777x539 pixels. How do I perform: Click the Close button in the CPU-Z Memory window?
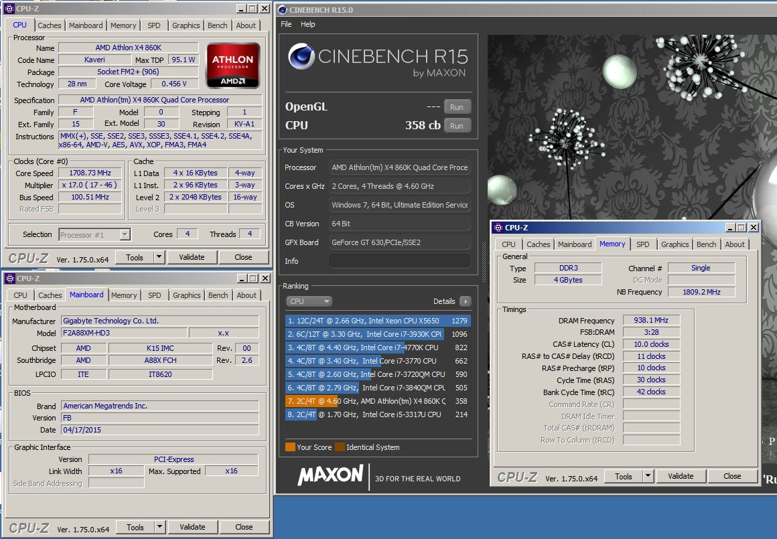[732, 476]
